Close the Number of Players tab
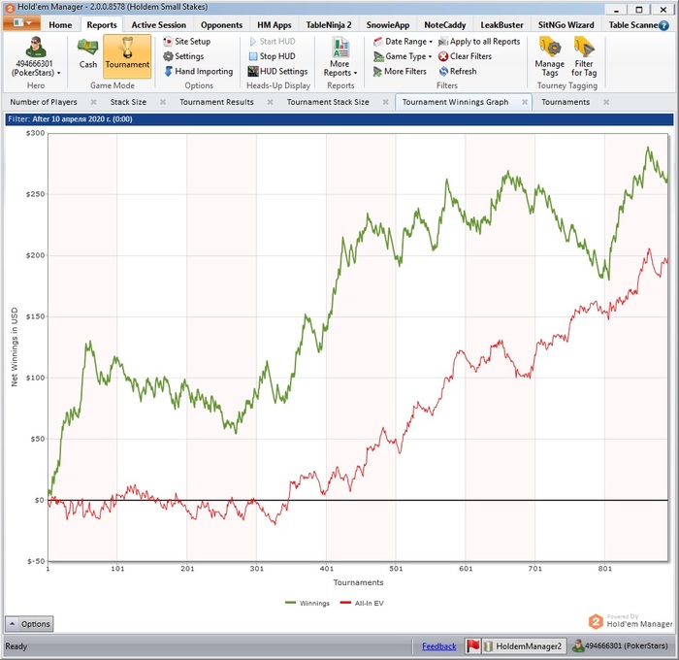Image resolution: width=679 pixels, height=660 pixels. click(93, 102)
